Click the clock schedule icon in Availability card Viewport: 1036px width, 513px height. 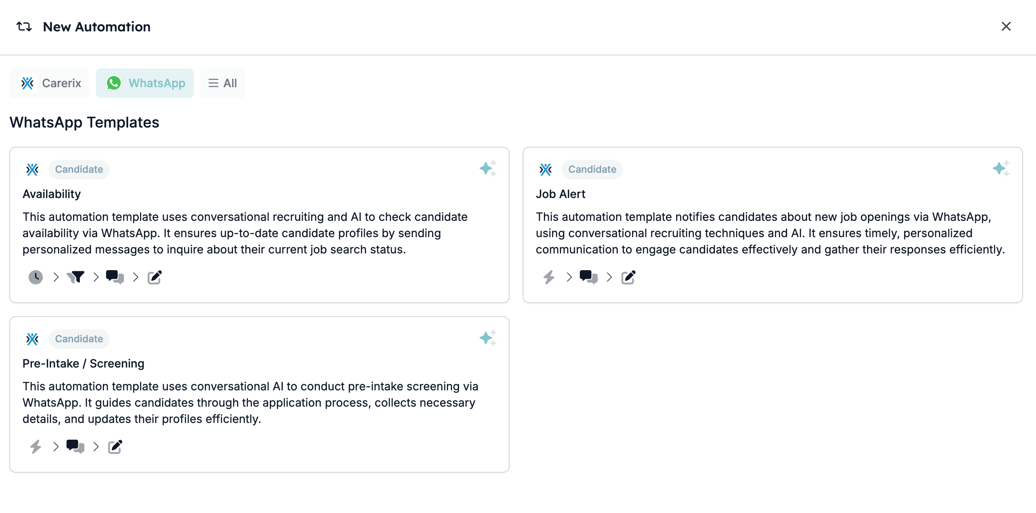click(x=35, y=277)
